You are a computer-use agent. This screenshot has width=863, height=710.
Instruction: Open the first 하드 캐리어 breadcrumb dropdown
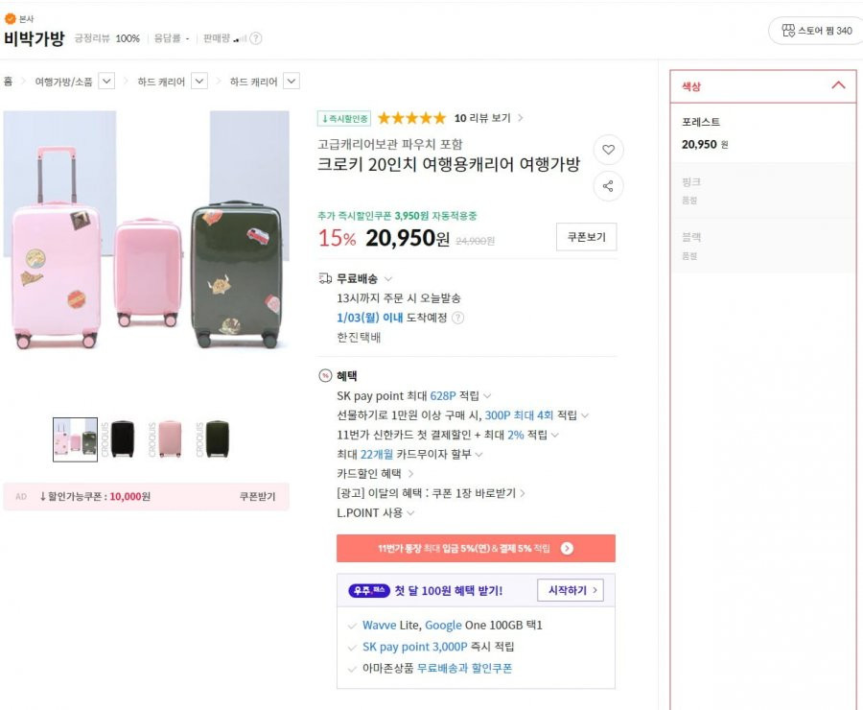199,82
